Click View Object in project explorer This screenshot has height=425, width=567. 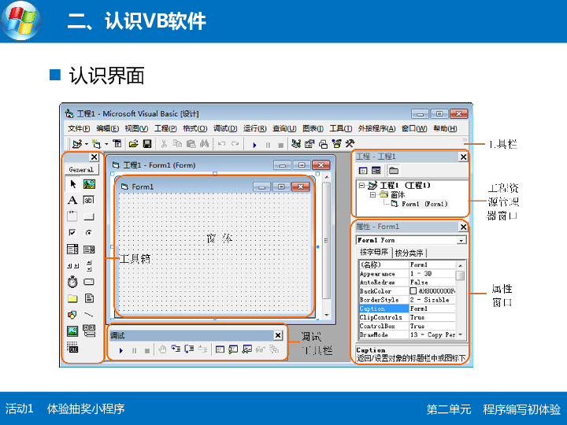pos(376,170)
